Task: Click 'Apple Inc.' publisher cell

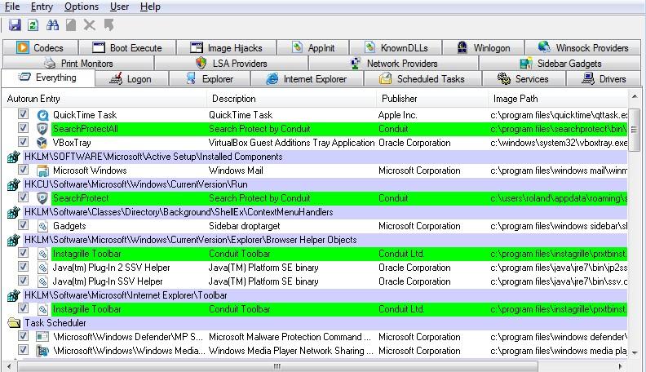Action: (397, 115)
